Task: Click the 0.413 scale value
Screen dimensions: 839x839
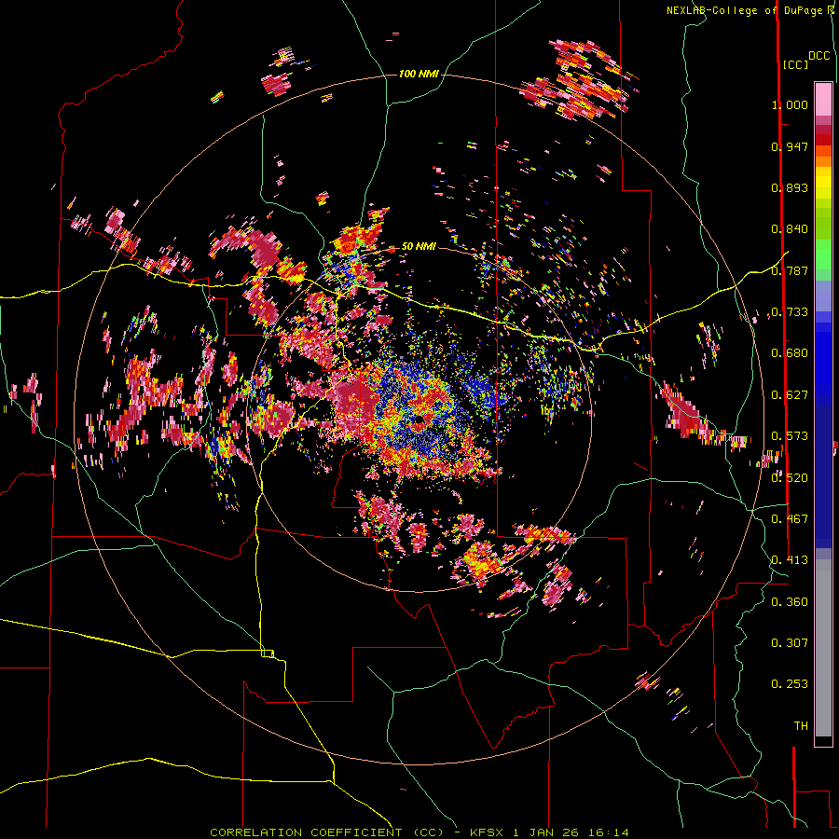Action: (790, 560)
